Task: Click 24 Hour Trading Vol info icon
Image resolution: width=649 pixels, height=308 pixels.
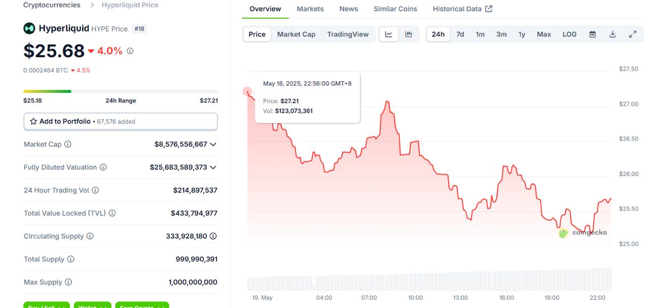Action: pyautogui.click(x=95, y=190)
